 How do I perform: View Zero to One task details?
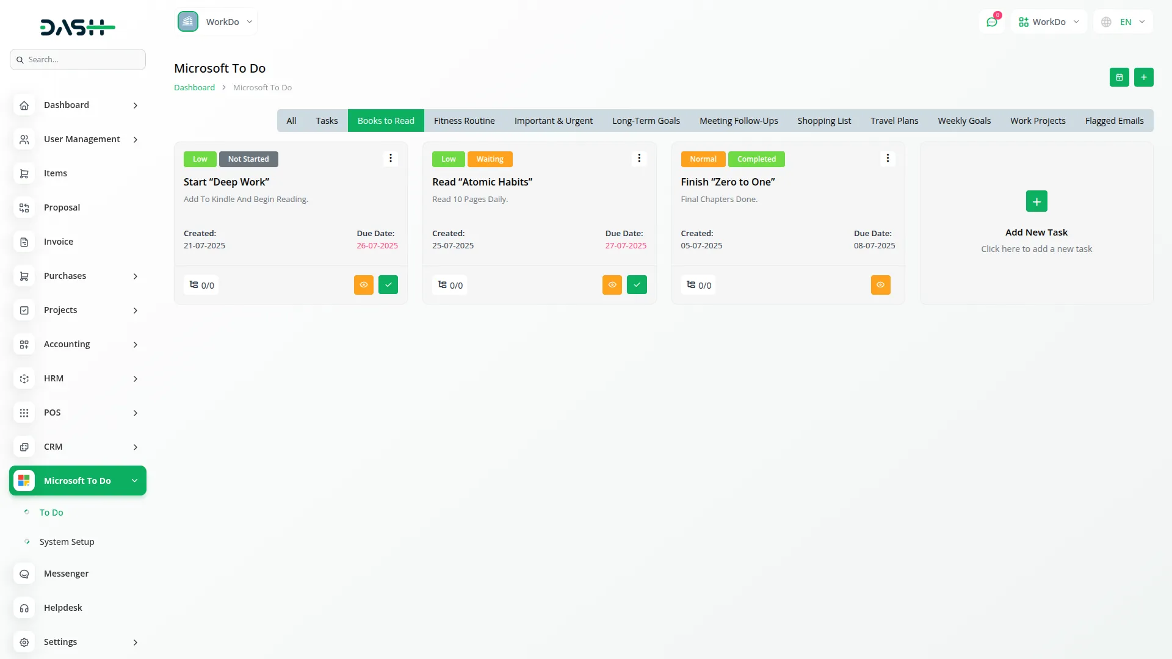pos(880,285)
